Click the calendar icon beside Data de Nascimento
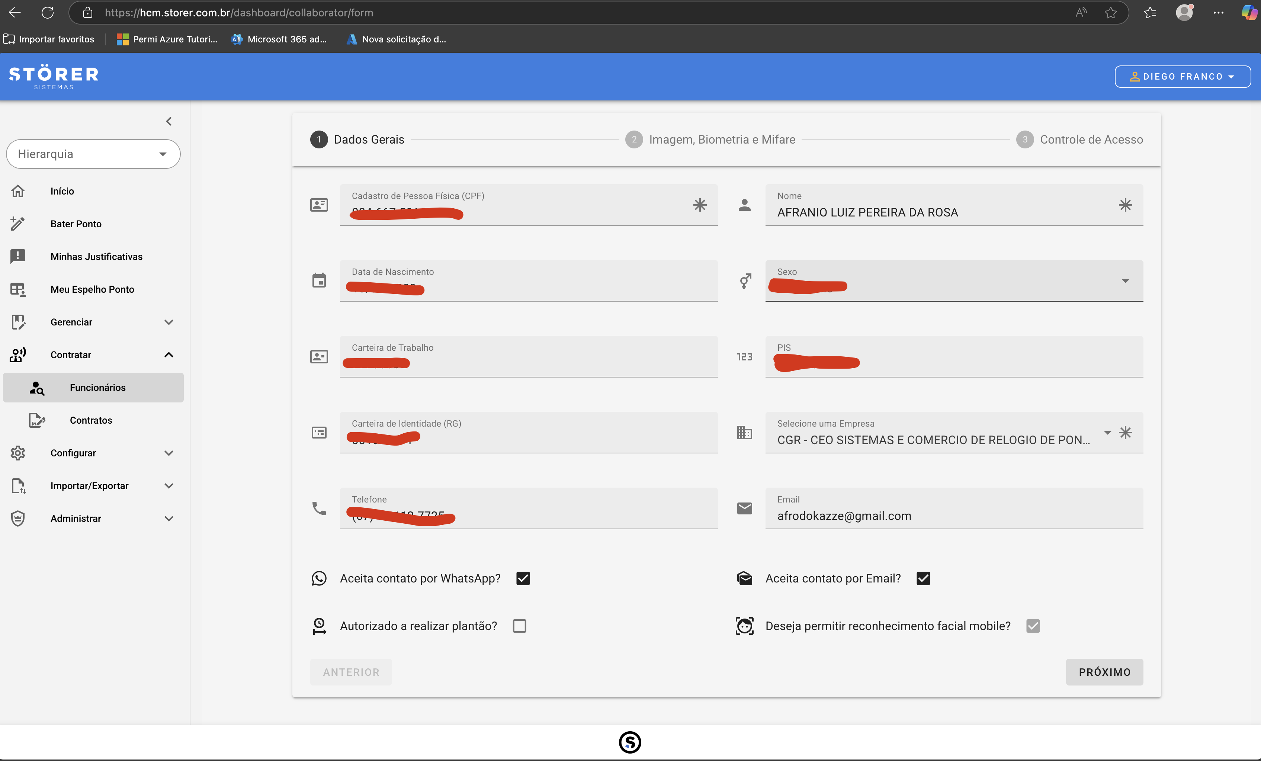The width and height of the screenshot is (1261, 761). point(319,280)
